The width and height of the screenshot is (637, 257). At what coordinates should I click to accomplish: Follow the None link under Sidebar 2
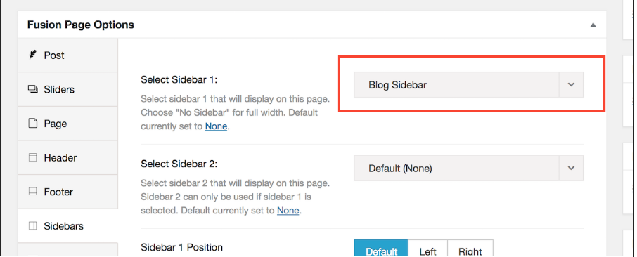coord(288,211)
